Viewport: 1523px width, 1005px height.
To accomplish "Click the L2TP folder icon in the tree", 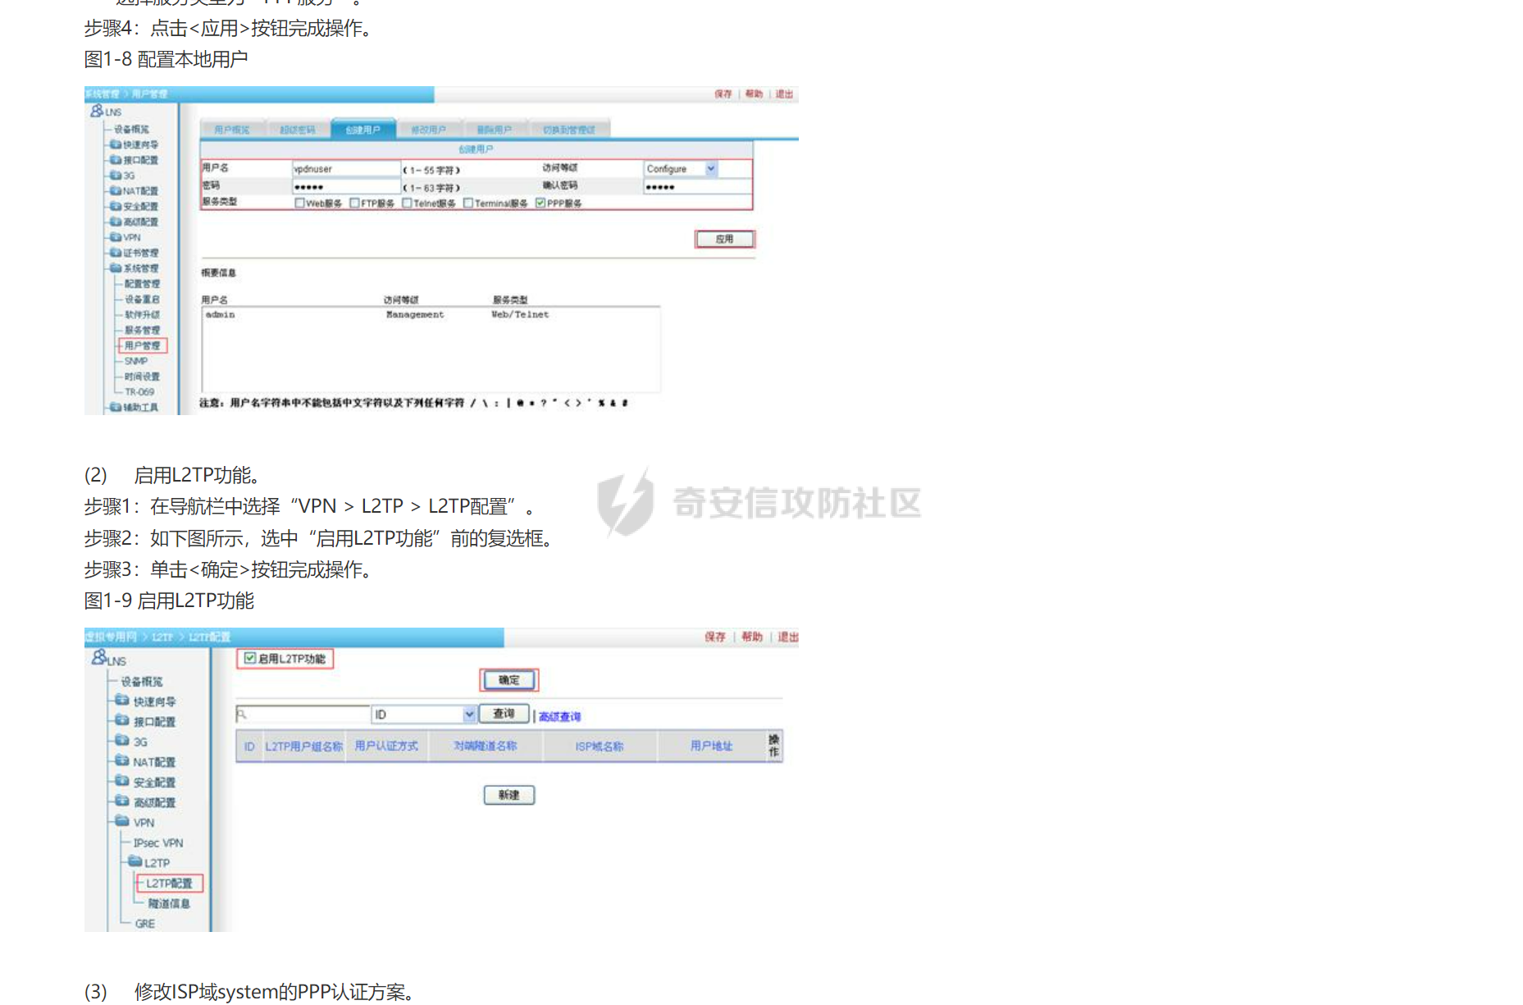I will [135, 861].
